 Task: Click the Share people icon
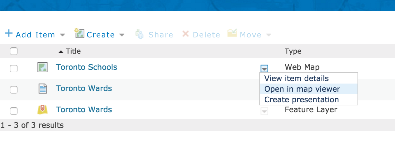point(139,34)
